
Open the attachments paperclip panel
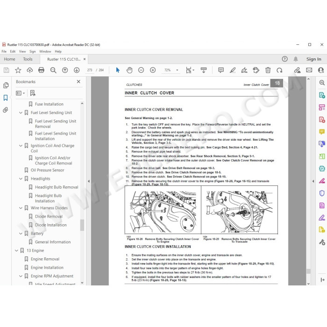point(6,110)
